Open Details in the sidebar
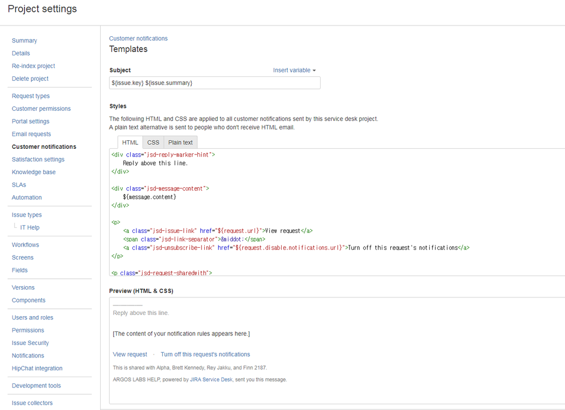Viewport: 565px width, 410px height. point(21,53)
